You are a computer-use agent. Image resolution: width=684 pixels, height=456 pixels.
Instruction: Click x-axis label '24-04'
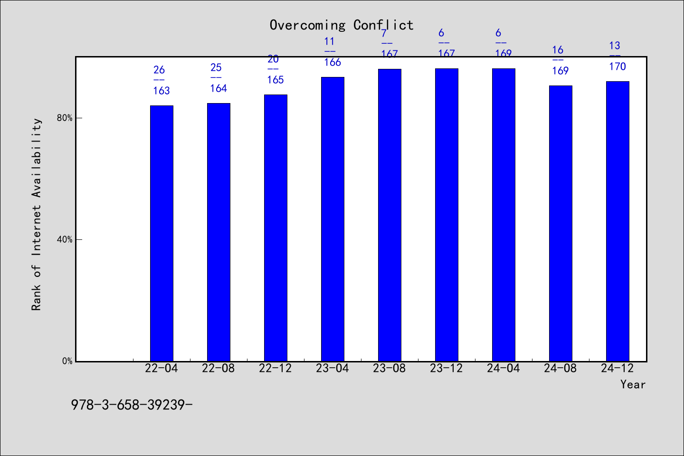pyautogui.click(x=503, y=368)
